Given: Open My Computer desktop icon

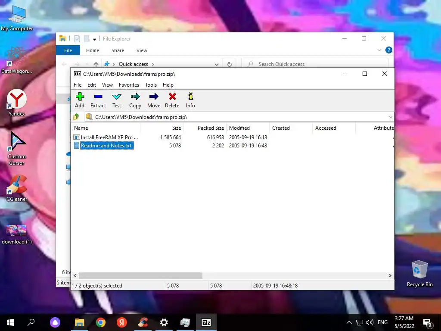Looking at the screenshot, I should [17, 18].
